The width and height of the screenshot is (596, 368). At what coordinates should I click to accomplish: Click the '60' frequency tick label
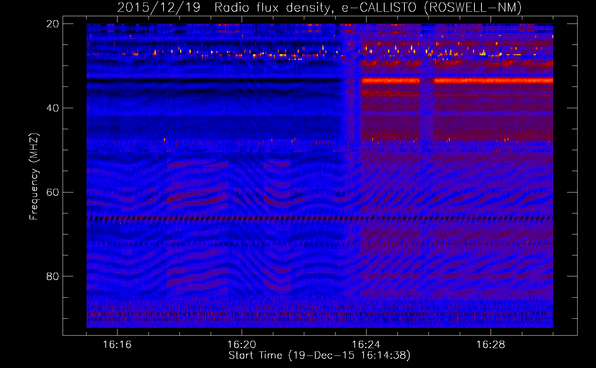[x=53, y=192]
